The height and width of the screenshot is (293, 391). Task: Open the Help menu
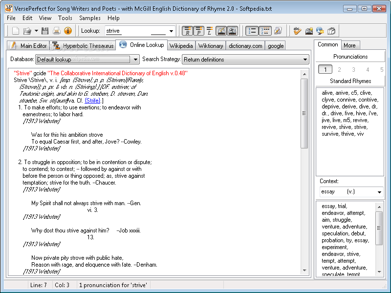click(113, 18)
